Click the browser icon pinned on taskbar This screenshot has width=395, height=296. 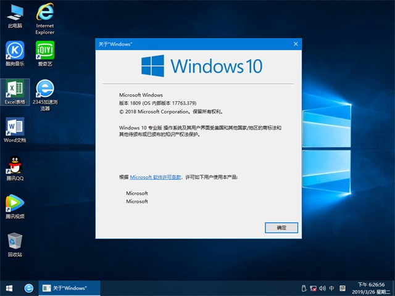coord(28,288)
